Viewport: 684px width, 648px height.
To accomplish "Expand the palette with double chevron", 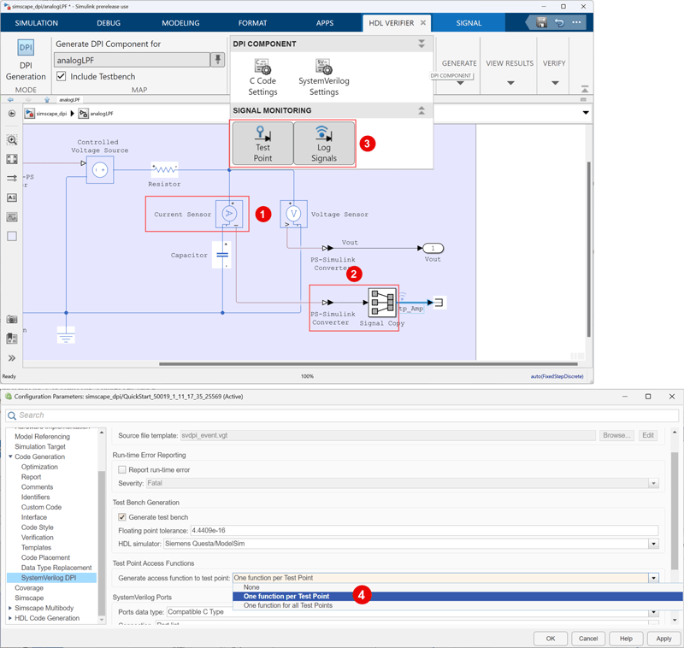I will (x=12, y=358).
